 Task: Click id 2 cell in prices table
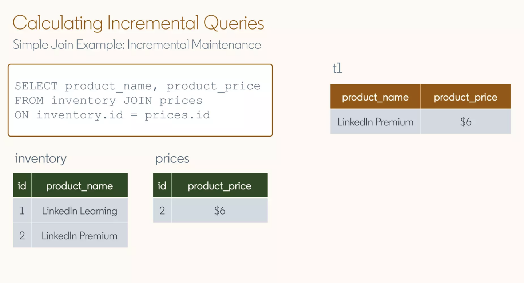tap(162, 210)
